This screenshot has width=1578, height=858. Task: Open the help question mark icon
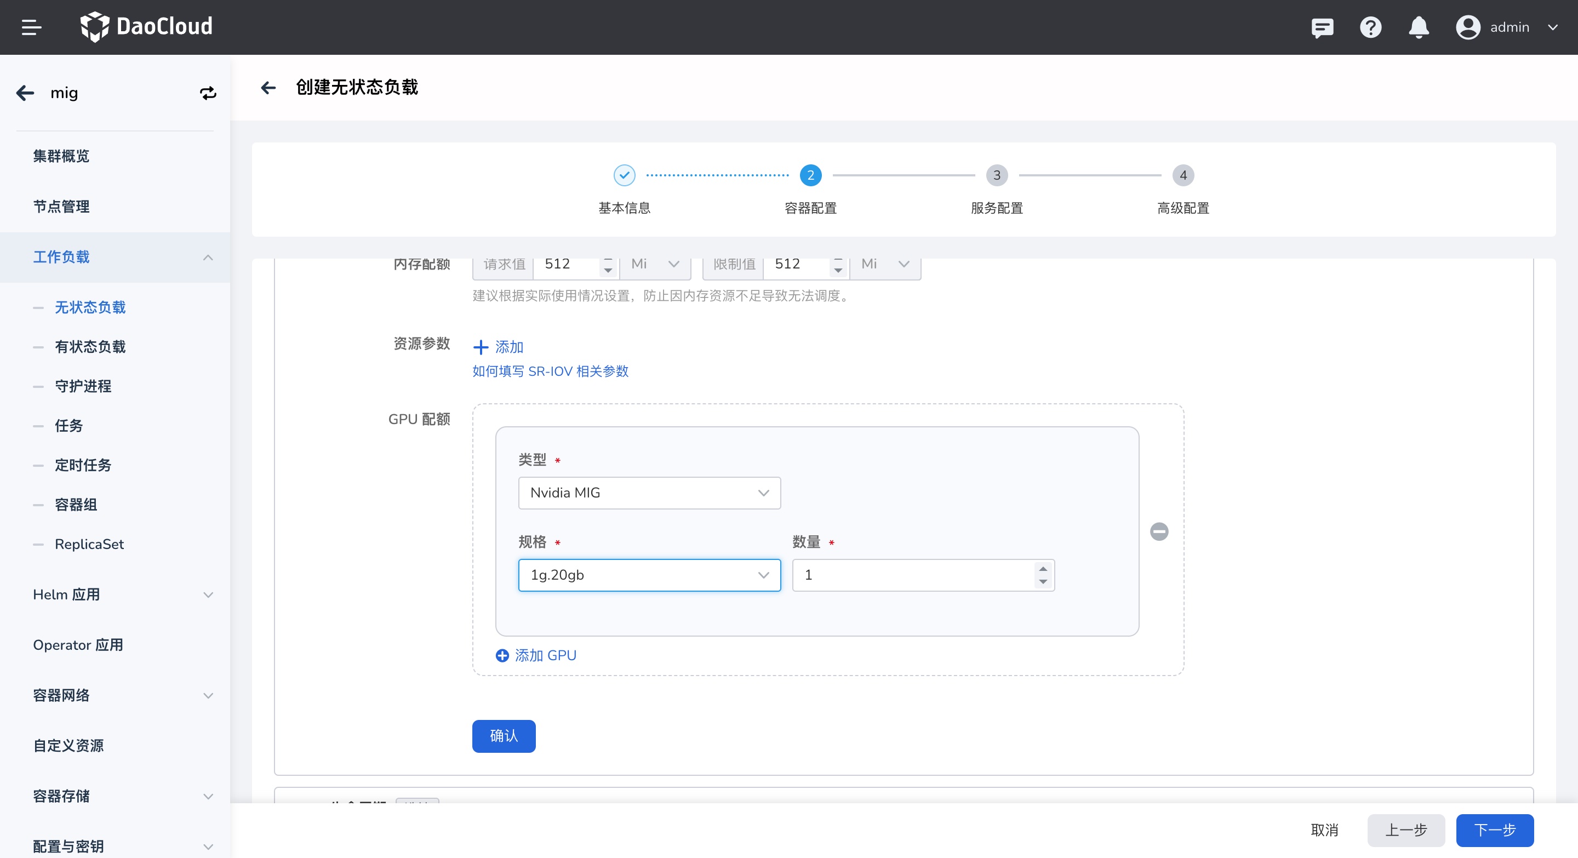1370,27
